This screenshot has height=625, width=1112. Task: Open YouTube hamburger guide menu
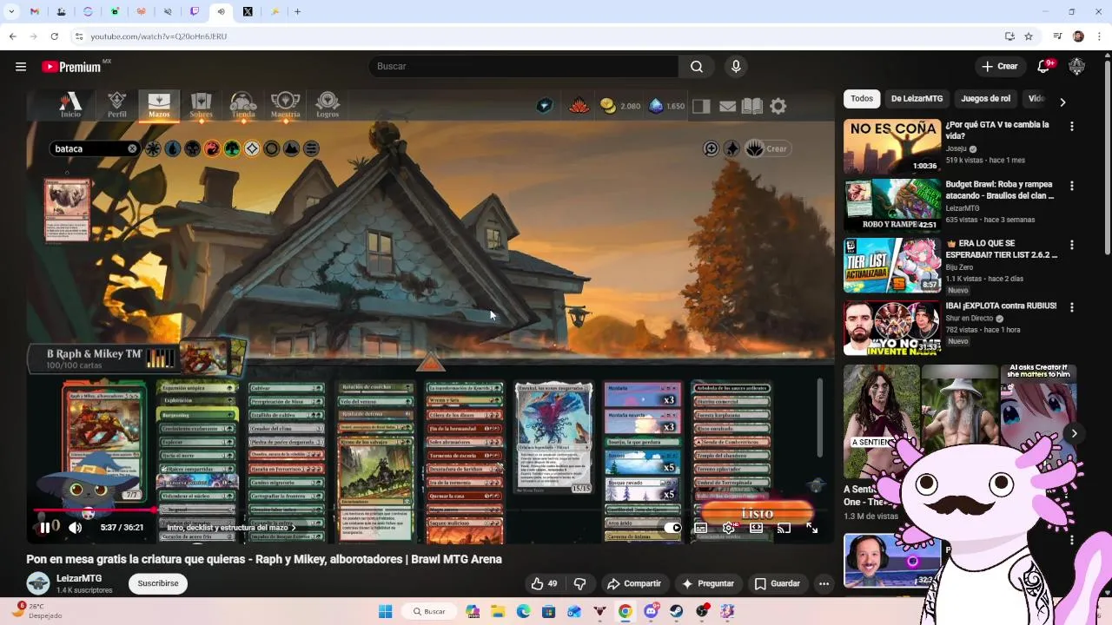click(x=21, y=67)
